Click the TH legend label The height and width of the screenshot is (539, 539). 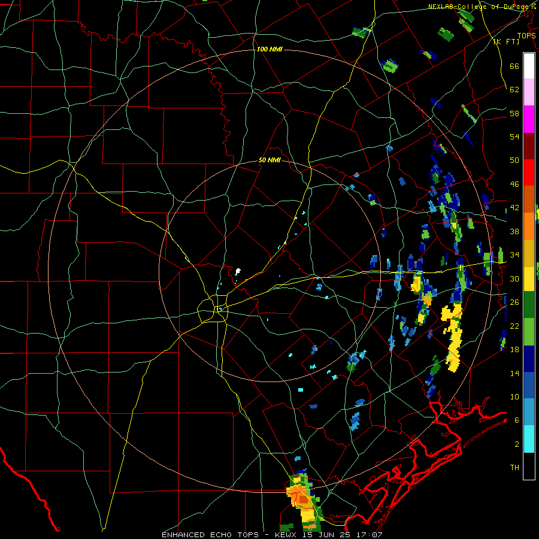tap(514, 468)
